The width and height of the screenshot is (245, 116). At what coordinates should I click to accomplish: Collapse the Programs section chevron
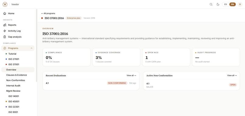pyautogui.click(x=32, y=48)
